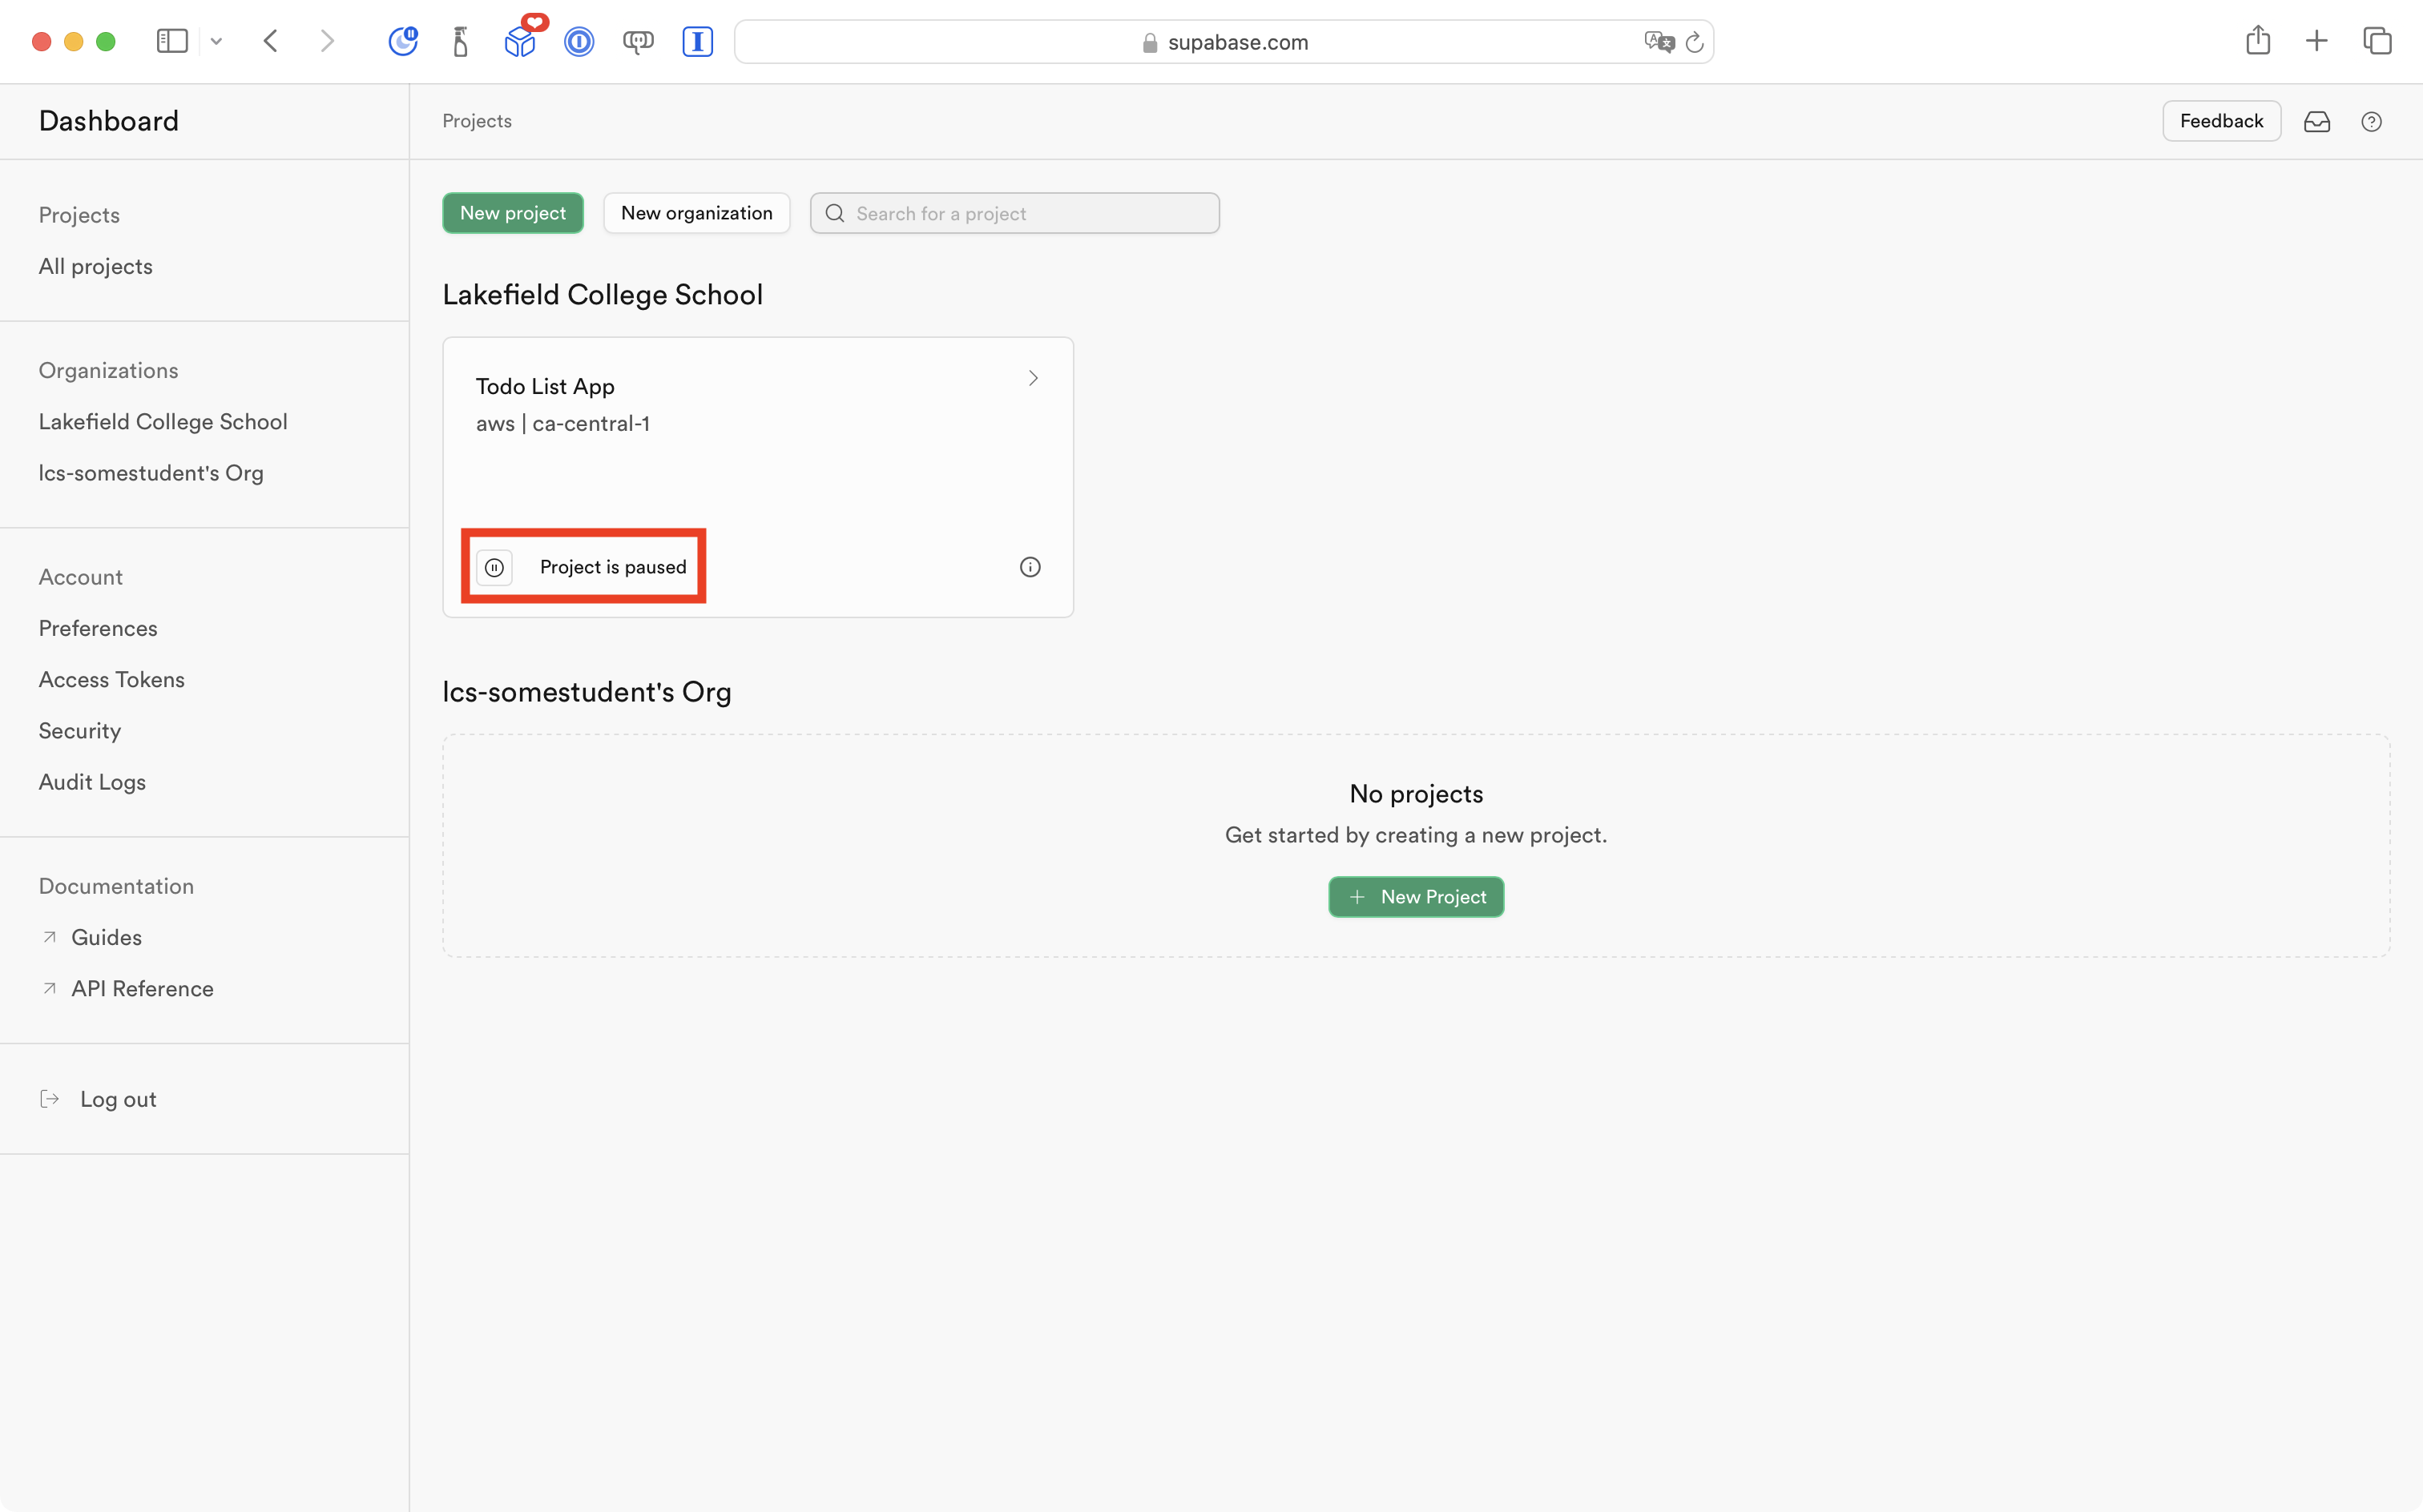Select Audit Logs in the sidebar

point(92,782)
